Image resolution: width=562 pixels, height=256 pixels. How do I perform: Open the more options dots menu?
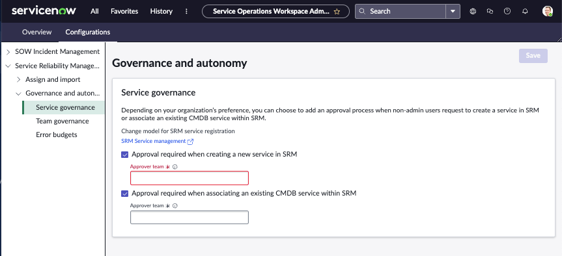click(x=186, y=12)
